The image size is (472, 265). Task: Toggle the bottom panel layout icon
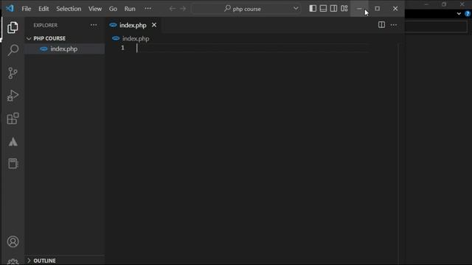(x=323, y=8)
